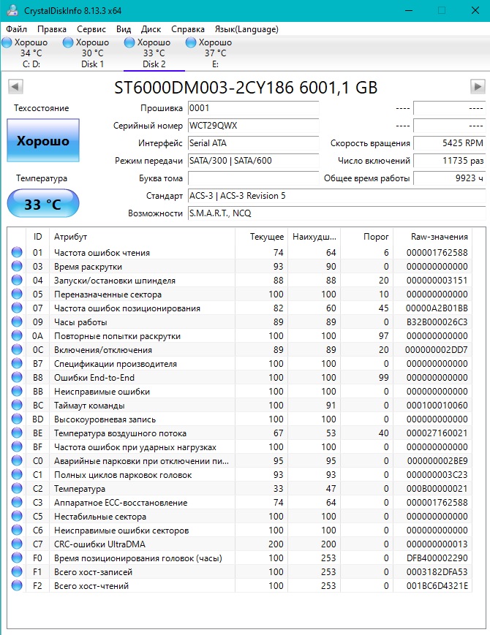Image resolution: width=490 pixels, height=635 pixels.
Task: Select row Повторные попытки раскрутки
Action: [240, 335]
